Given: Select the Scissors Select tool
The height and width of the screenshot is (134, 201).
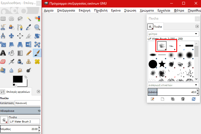Looking at the screenshot, I should [3, 27].
